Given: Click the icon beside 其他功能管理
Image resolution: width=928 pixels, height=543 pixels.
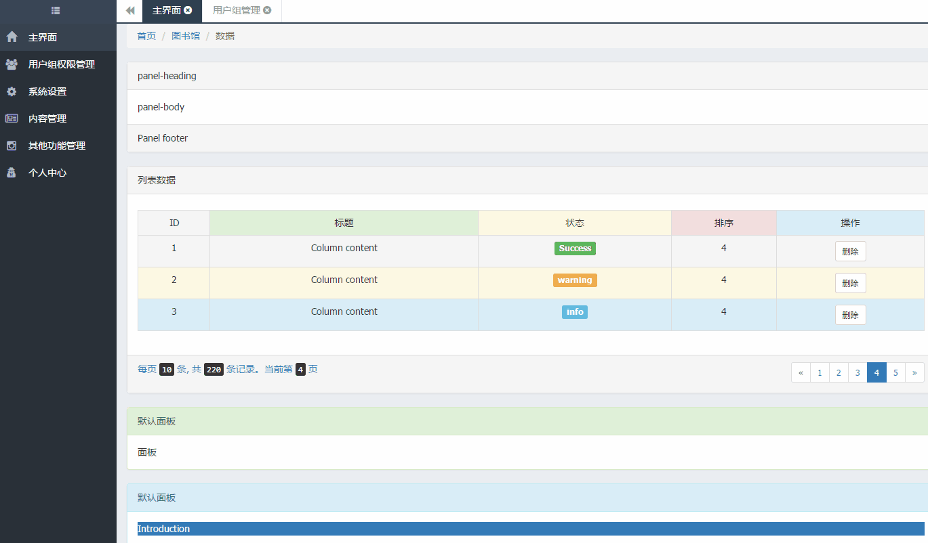Looking at the screenshot, I should (12, 146).
